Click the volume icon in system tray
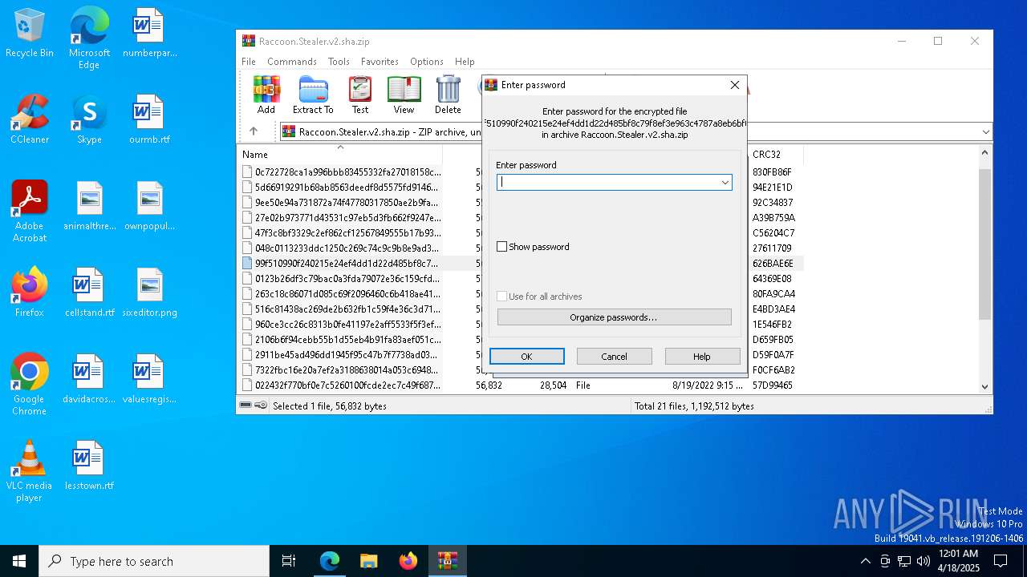Screen dimensions: 1027x577 coord(923,561)
